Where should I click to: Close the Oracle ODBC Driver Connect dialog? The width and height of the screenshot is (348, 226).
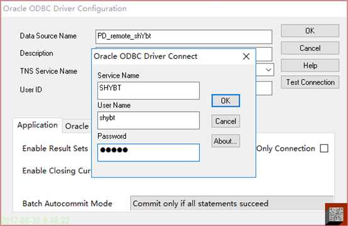tap(246, 56)
